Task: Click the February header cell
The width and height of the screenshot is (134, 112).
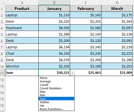Action: pyautogui.click(x=86, y=9)
